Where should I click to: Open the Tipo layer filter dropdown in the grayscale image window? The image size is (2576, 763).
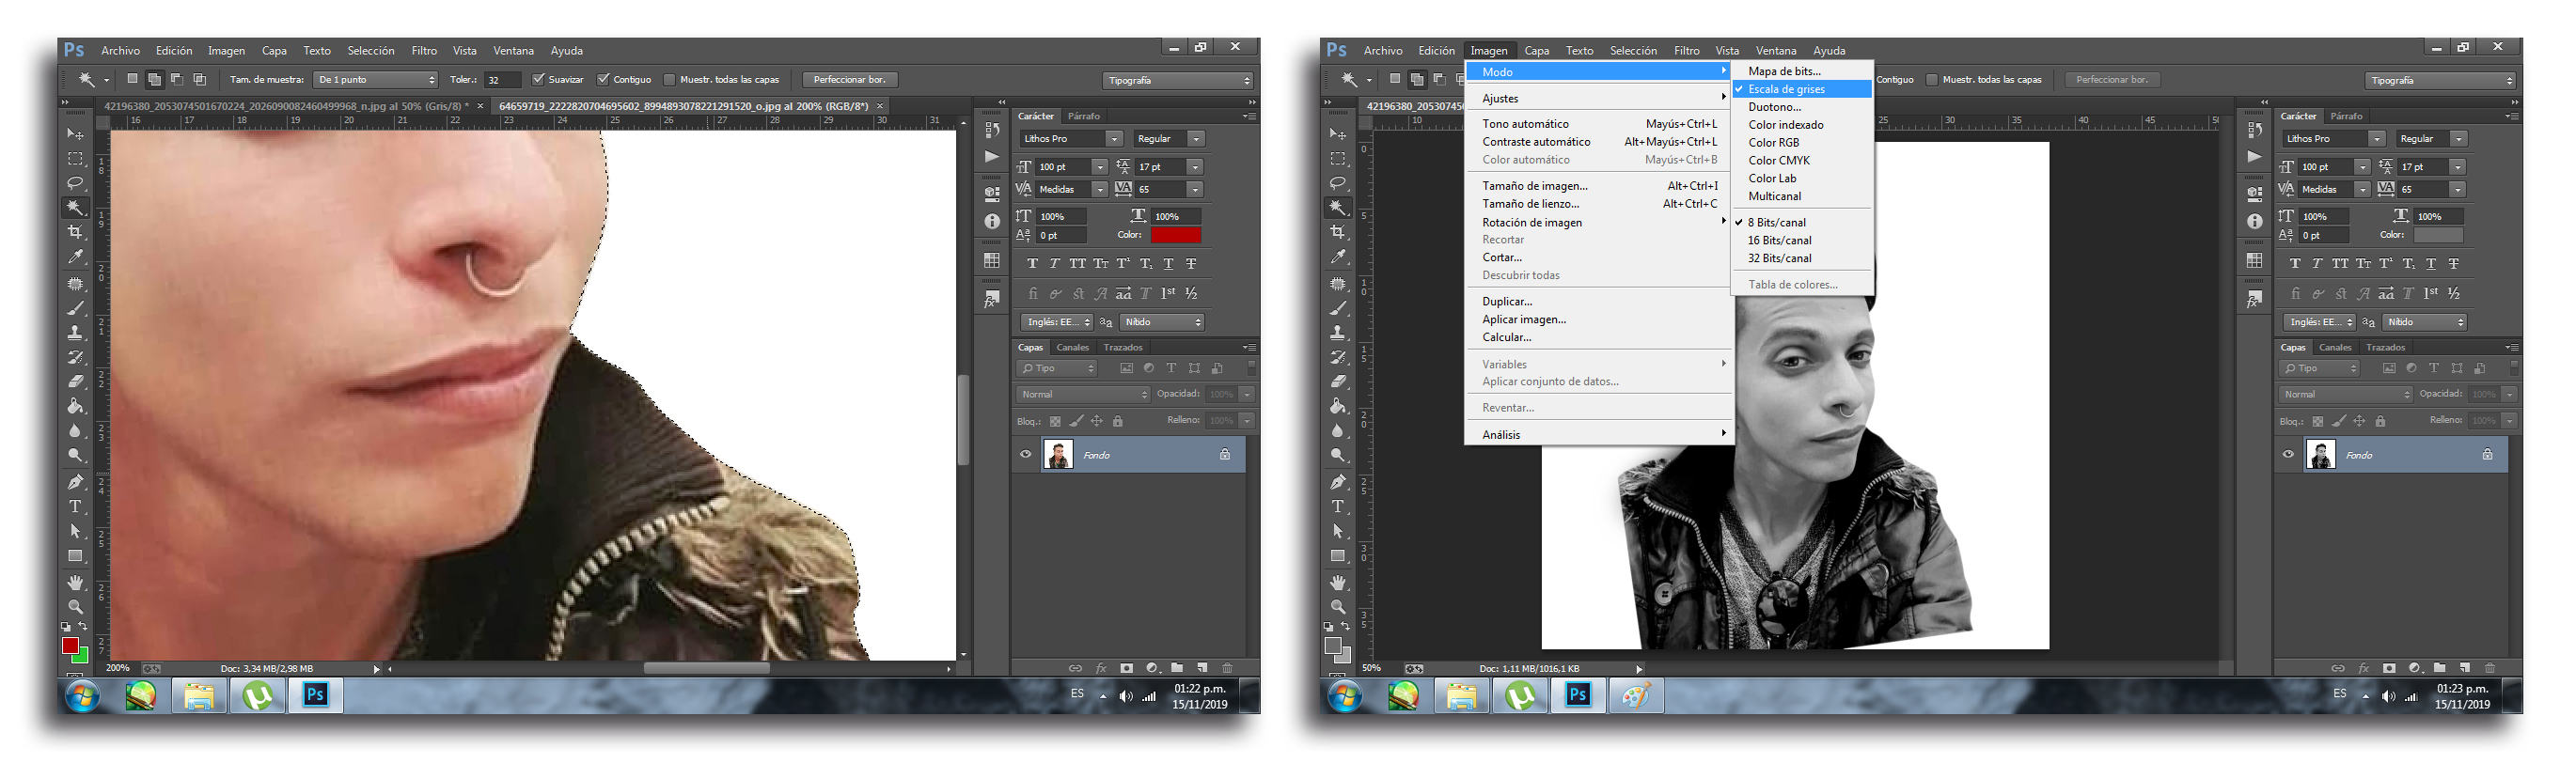click(x=2320, y=368)
